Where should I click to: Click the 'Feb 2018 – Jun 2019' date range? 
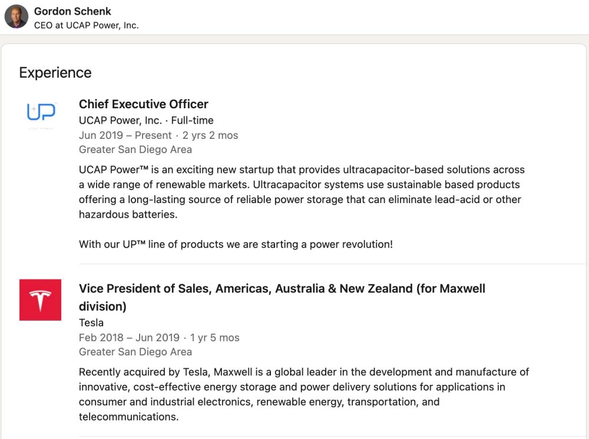[129, 337]
